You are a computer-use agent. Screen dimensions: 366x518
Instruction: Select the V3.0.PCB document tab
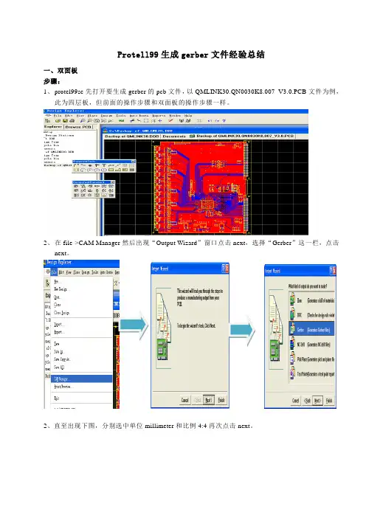pyautogui.click(x=243, y=136)
